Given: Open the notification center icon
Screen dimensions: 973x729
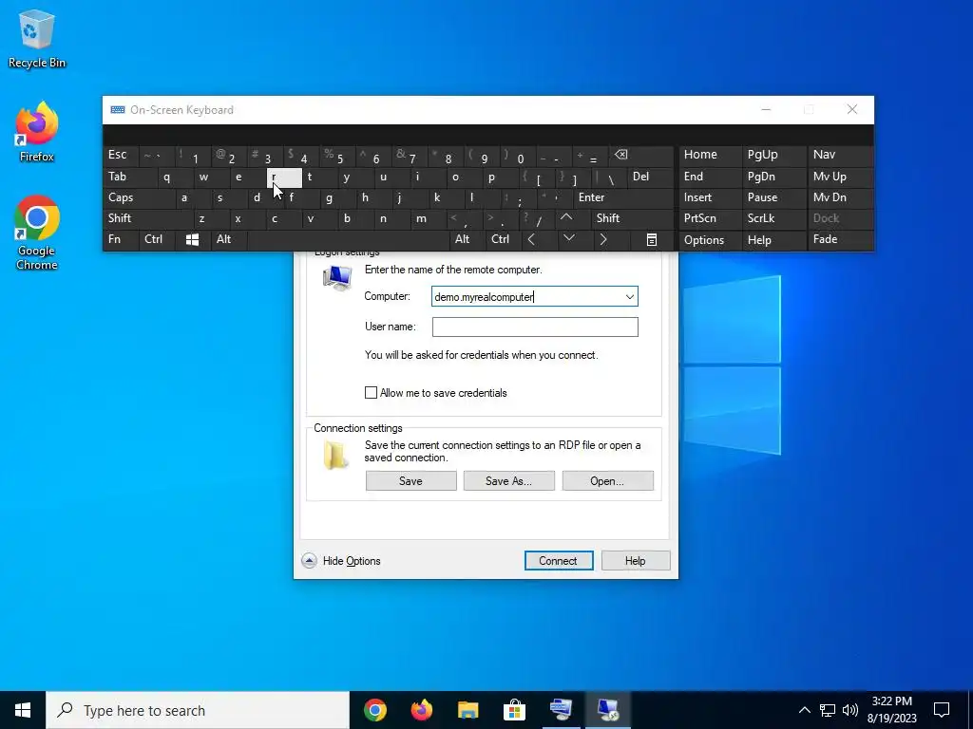Looking at the screenshot, I should point(942,710).
